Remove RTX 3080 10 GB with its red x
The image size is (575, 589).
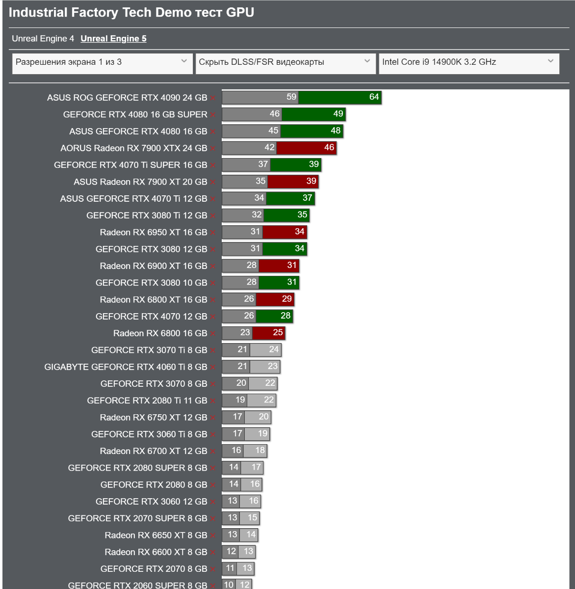pos(213,284)
